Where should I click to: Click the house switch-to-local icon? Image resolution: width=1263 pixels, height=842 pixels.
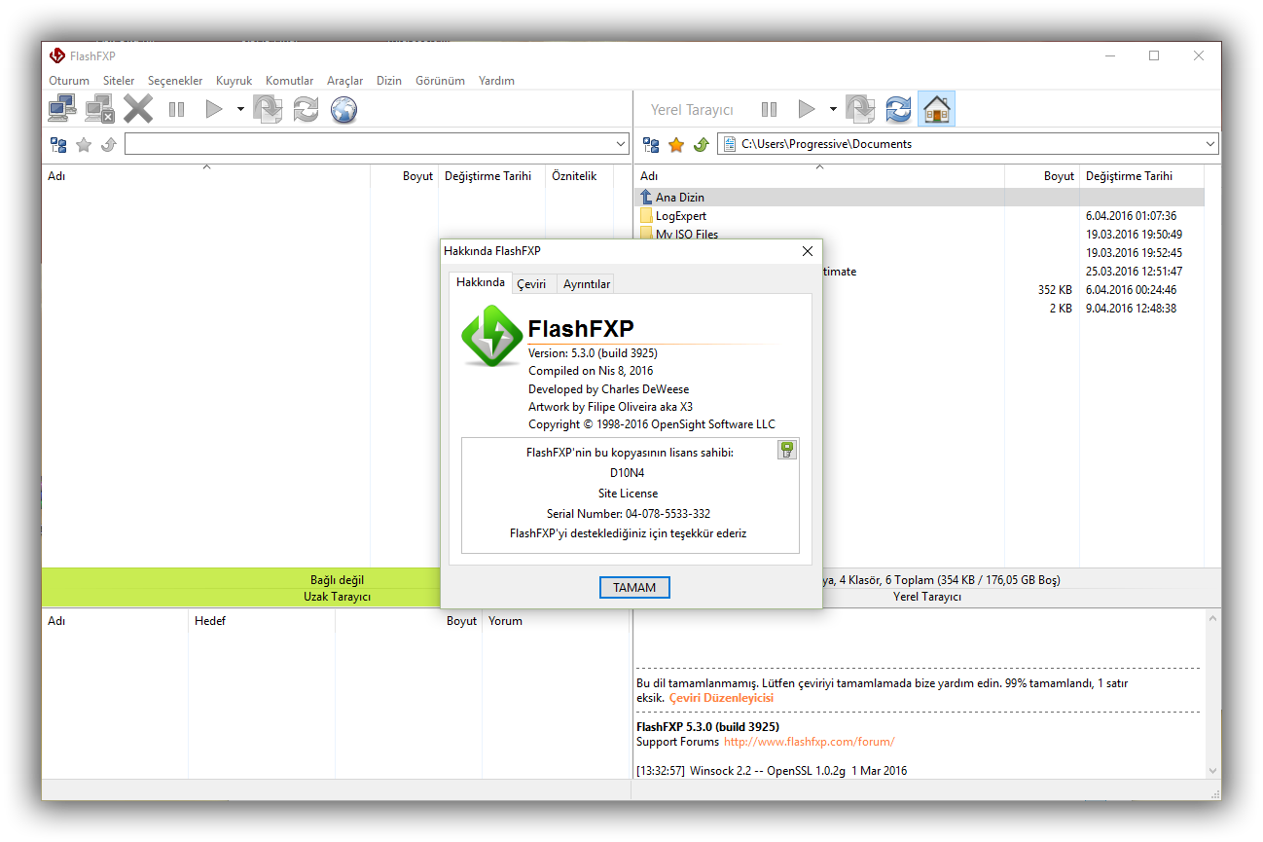tap(936, 109)
